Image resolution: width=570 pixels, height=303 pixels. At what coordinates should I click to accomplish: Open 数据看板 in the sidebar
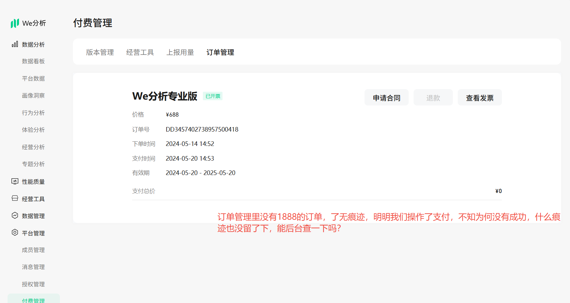[x=33, y=61]
